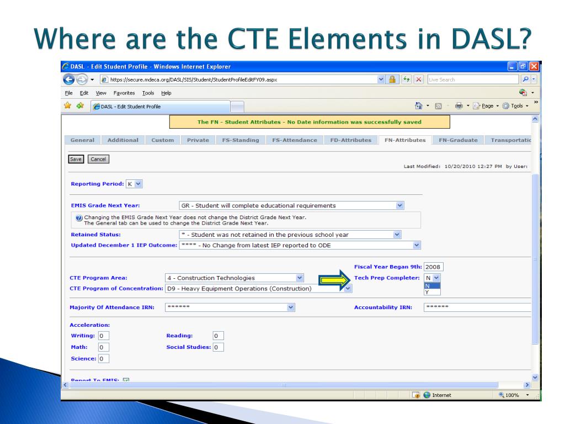Viewport: 565px width, 424px height.
Task: Click the Live Search box
Action: click(473, 79)
